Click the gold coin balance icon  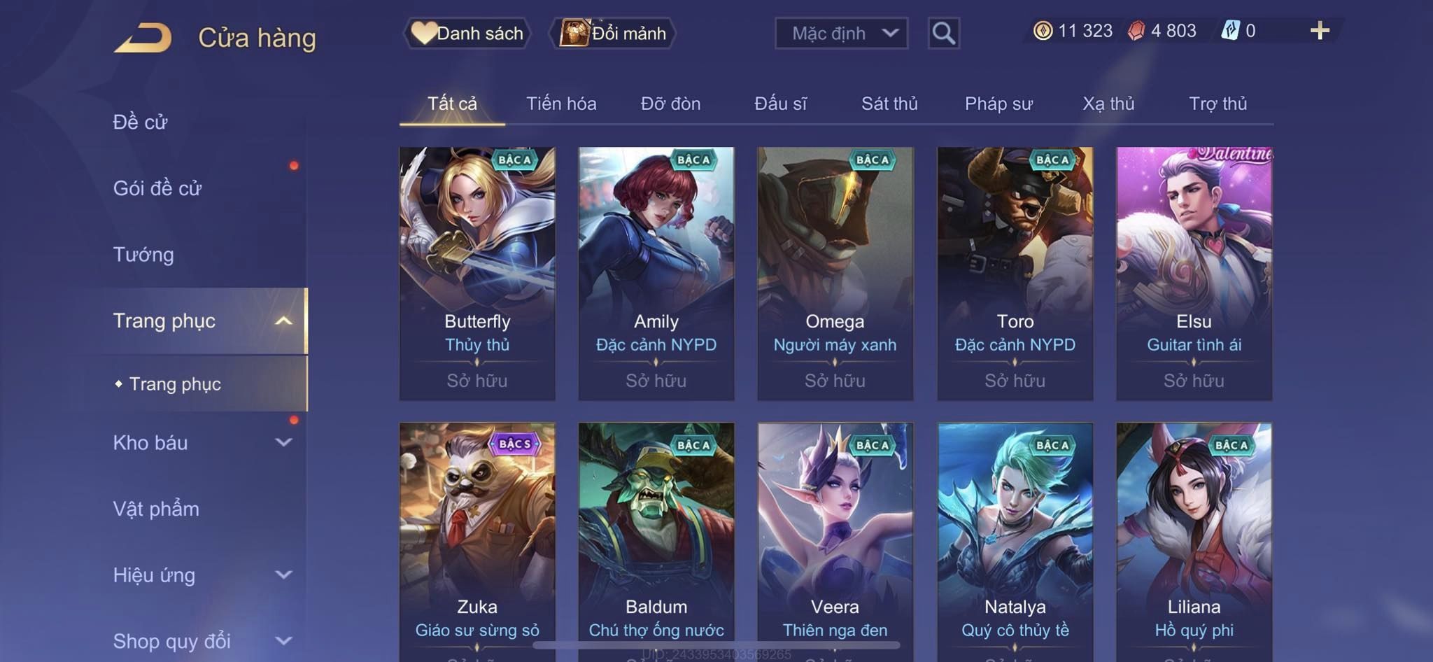point(1043,31)
